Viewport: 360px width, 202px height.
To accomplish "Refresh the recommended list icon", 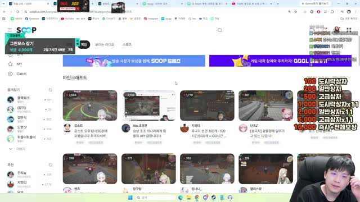I will point(50,165).
